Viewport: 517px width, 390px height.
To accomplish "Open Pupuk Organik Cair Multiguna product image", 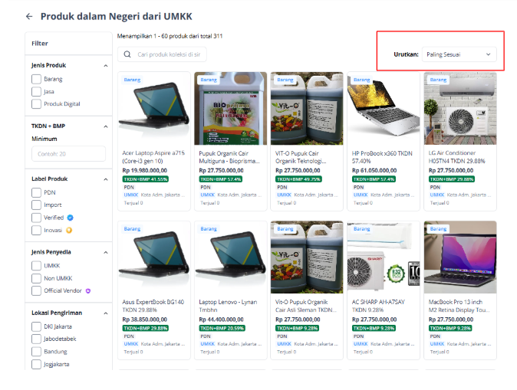I will [x=230, y=108].
